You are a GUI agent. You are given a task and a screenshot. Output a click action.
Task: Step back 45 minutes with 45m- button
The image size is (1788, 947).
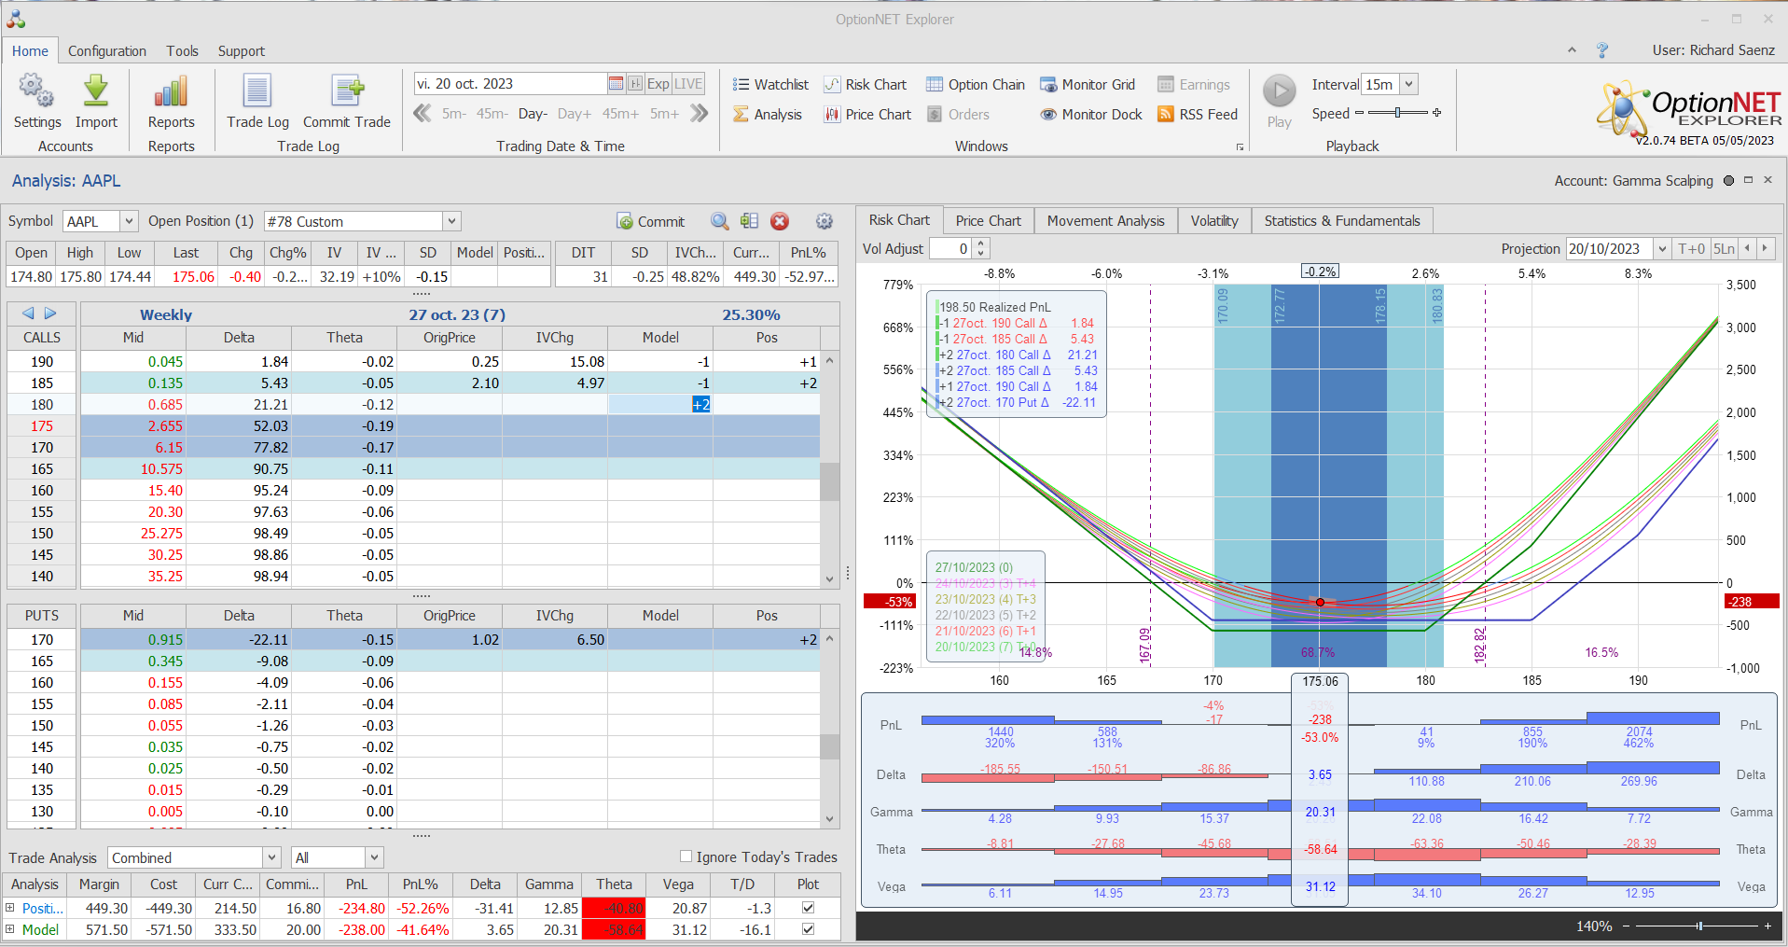click(x=492, y=114)
